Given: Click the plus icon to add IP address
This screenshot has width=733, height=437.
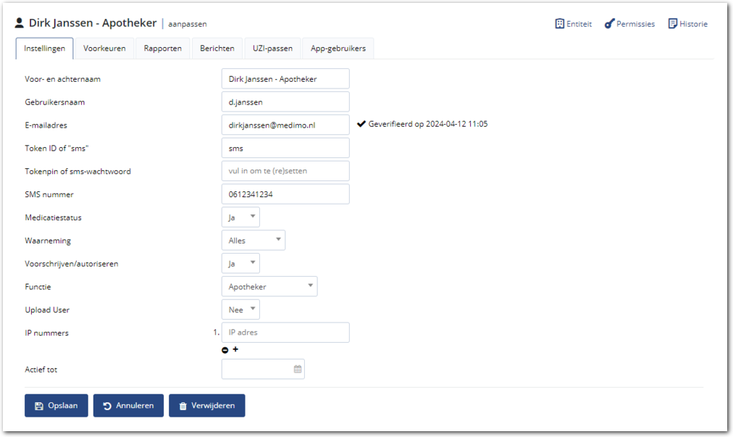Looking at the screenshot, I should [x=235, y=349].
